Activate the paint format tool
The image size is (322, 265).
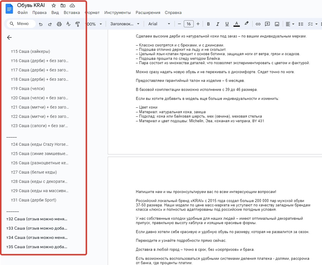click(x=78, y=24)
